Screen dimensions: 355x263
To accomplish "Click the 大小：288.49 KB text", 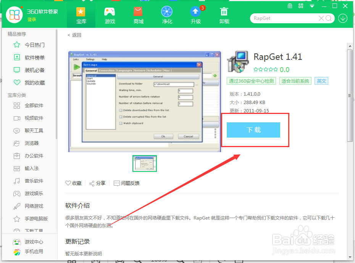I will pyautogui.click(x=247, y=103).
